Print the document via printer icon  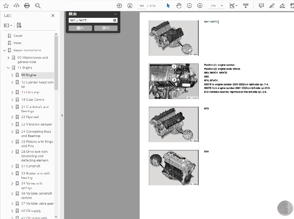pyautogui.click(x=27, y=6)
